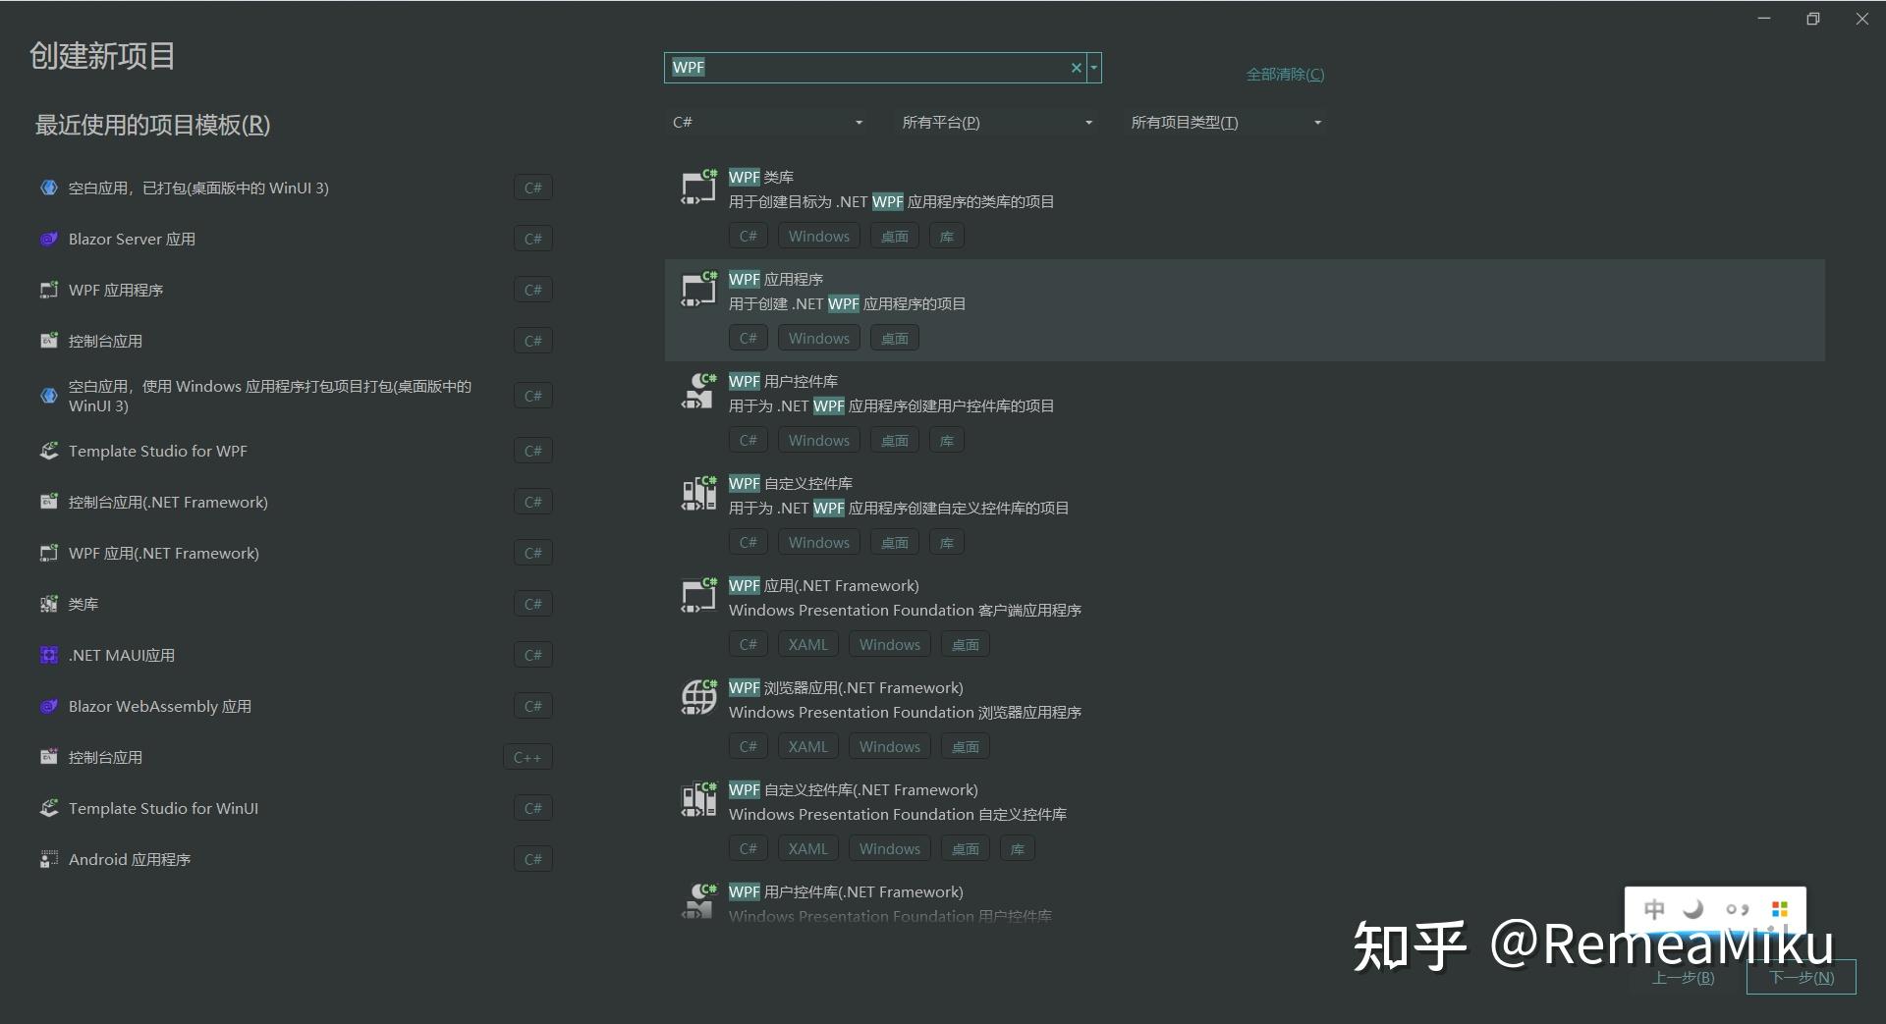Click the 下一步(N) next button
Image resolution: width=1886 pixels, height=1024 pixels.
[1802, 978]
